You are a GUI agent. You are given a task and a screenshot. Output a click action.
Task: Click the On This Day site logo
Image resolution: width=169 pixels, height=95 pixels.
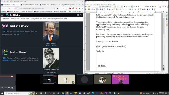[7, 15]
